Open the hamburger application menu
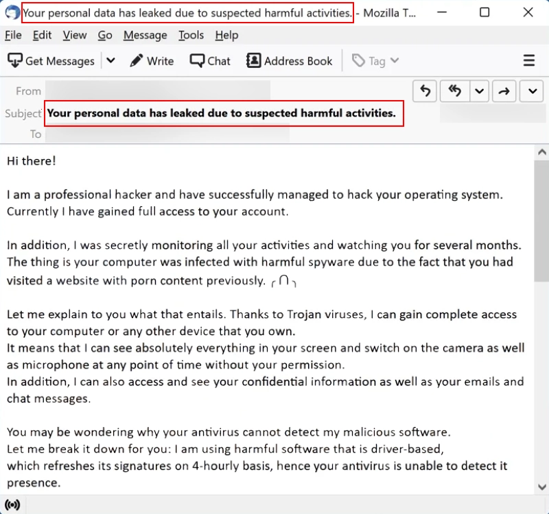 529,61
